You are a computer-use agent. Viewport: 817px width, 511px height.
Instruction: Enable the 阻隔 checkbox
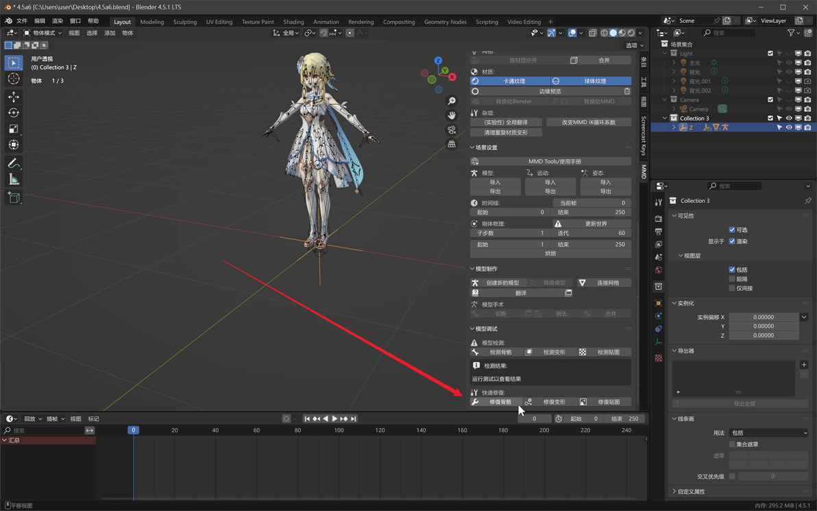tap(732, 279)
